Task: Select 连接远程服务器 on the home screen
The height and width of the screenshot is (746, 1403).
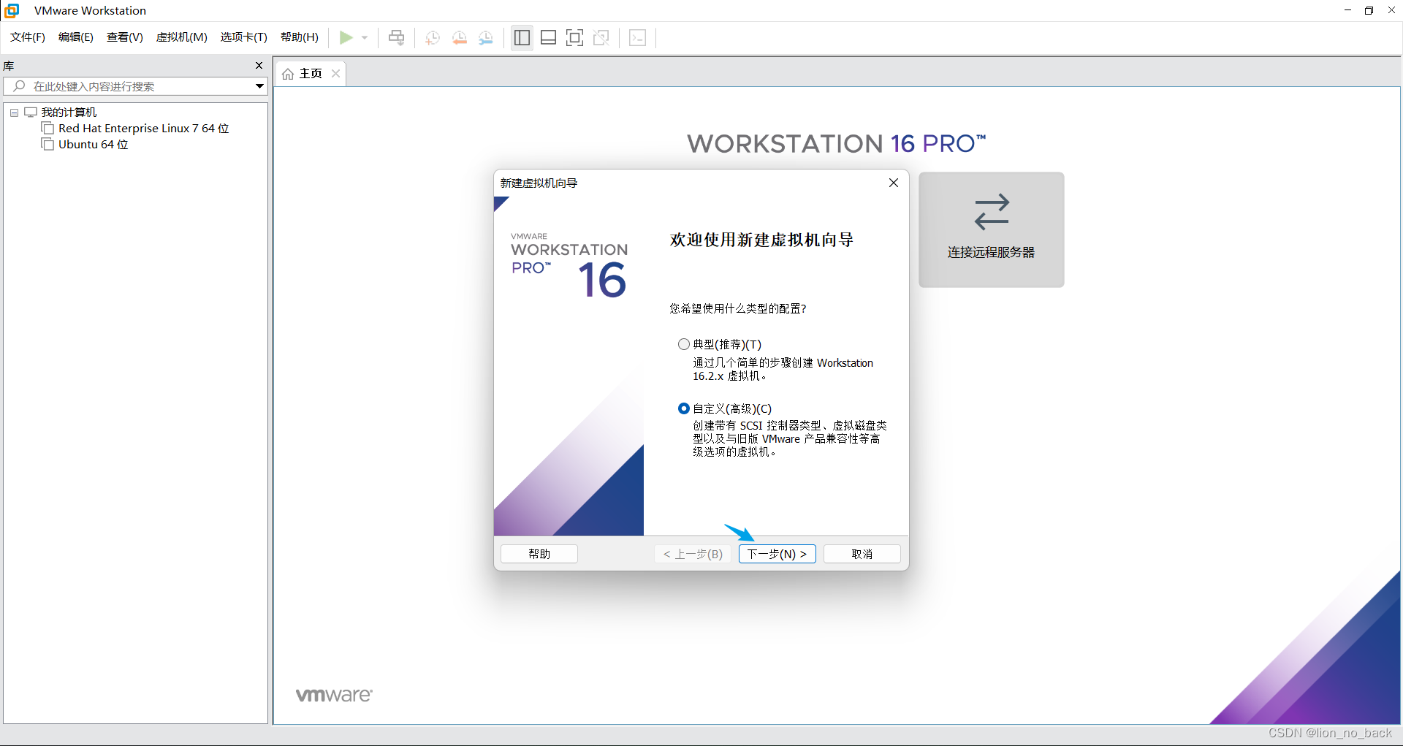Action: pyautogui.click(x=991, y=229)
